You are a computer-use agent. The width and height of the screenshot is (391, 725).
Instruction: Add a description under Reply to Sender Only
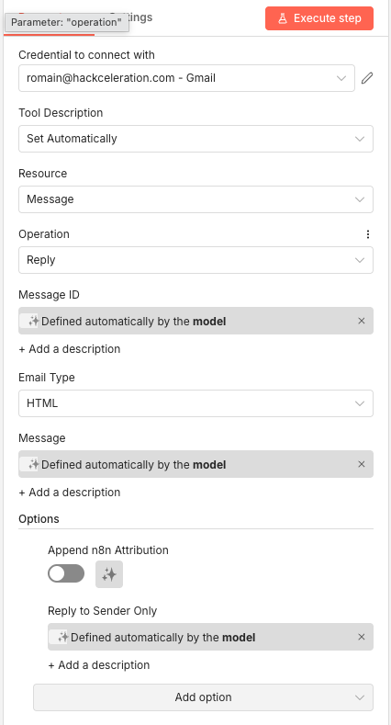click(x=99, y=665)
